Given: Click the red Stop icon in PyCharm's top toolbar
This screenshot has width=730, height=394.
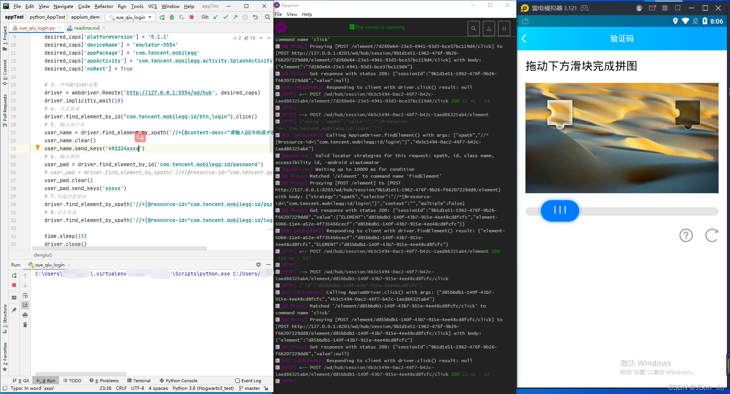Looking at the screenshot, I should point(192,17).
